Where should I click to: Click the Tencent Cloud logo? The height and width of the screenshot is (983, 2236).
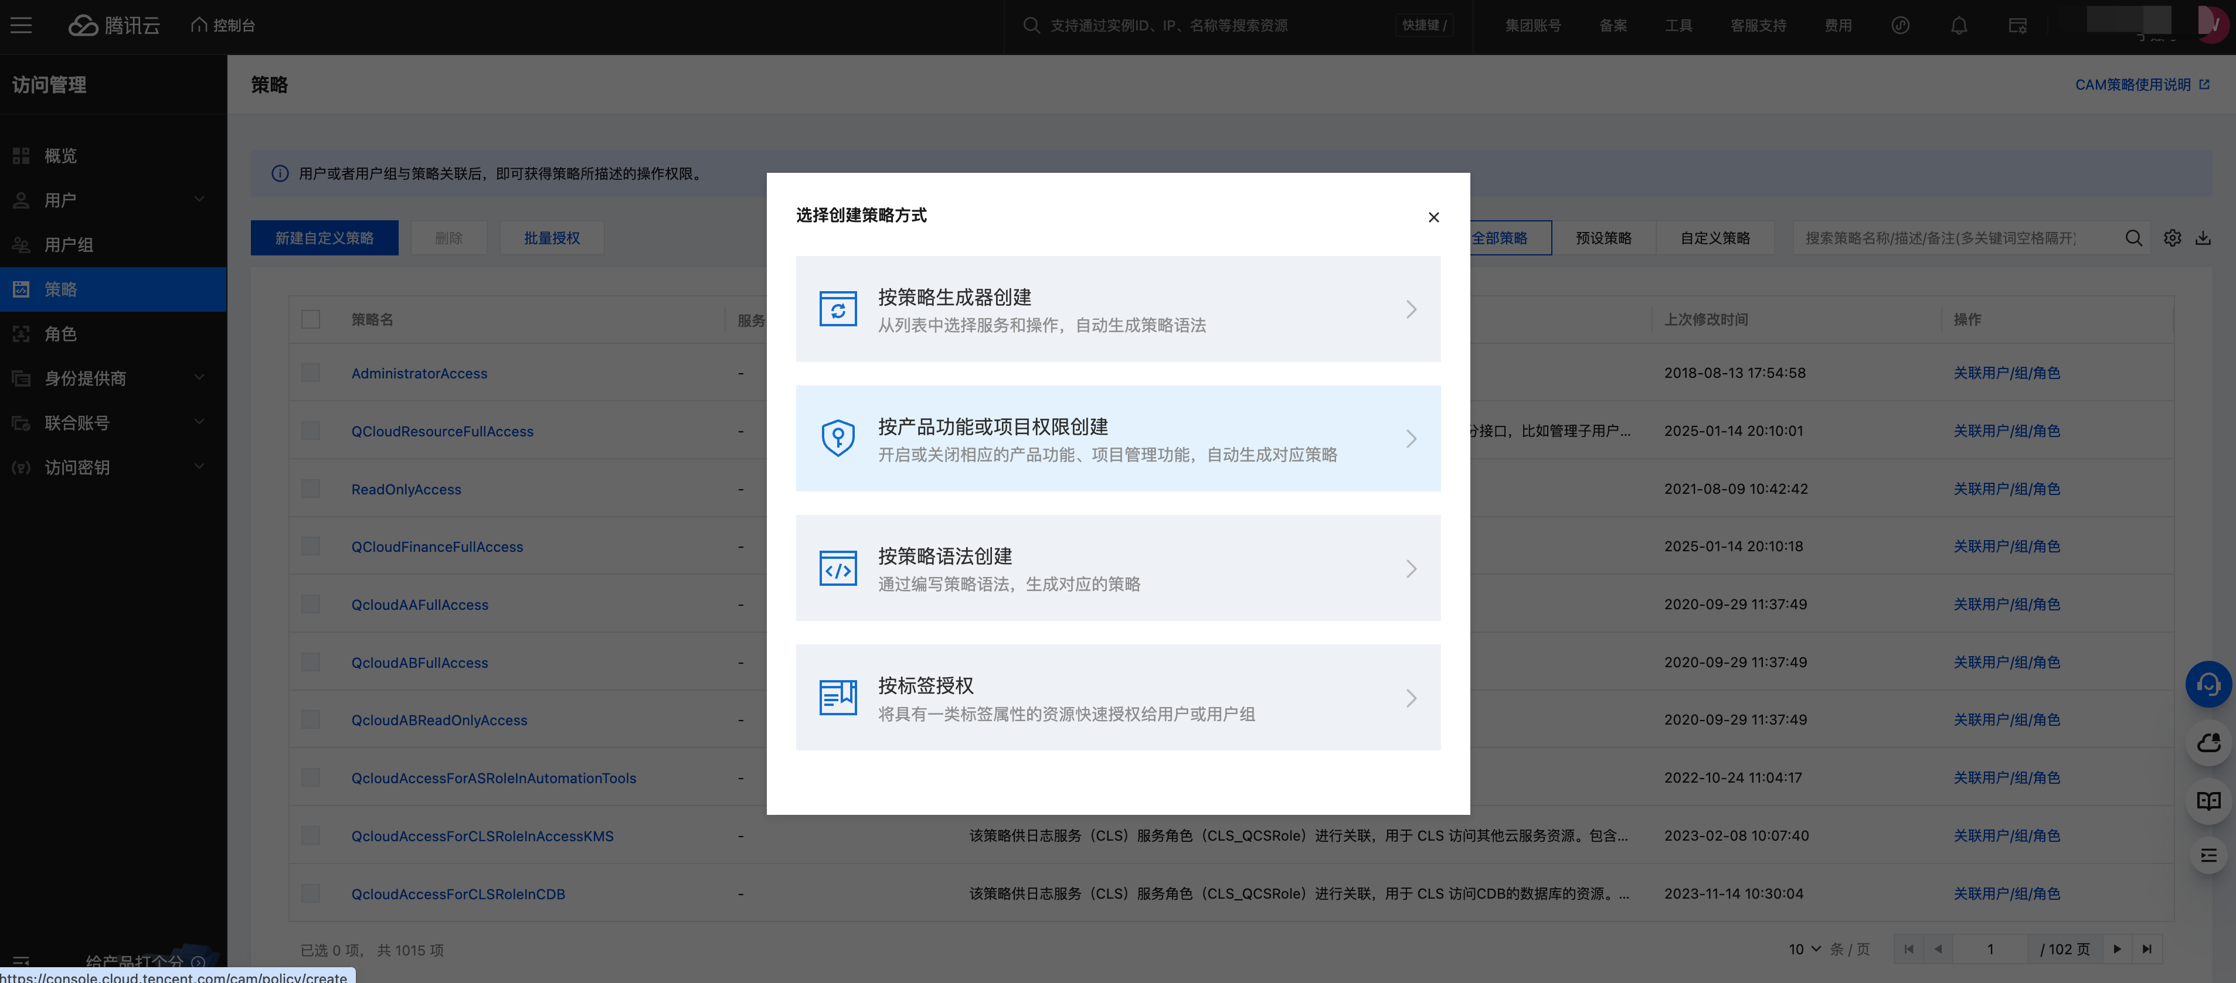tap(114, 25)
